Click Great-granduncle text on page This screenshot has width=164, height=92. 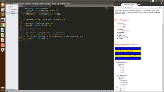pyautogui.click(x=121, y=88)
